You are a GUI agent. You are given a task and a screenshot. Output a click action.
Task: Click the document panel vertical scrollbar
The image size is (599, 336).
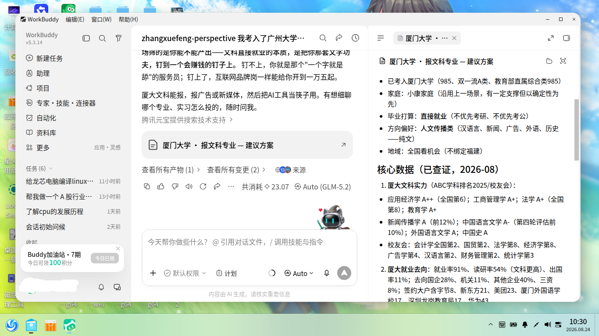click(x=577, y=130)
